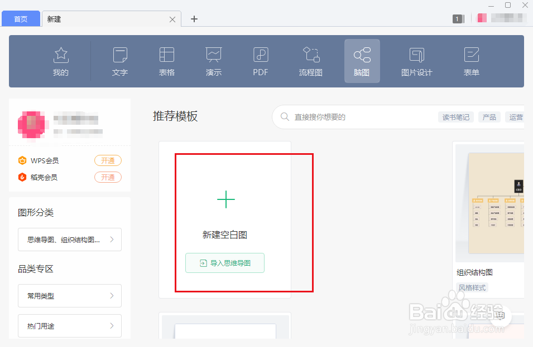Click 开通 next to WPS会员
Viewport: 533px width, 347px height.
pos(108,160)
